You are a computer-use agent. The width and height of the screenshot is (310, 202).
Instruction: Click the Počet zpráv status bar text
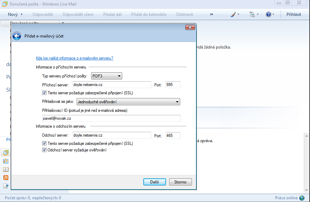point(33,198)
